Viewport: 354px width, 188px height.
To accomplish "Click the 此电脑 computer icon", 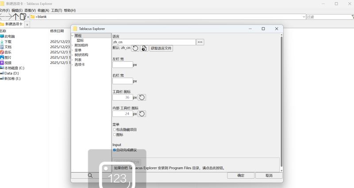I will coord(2,36).
